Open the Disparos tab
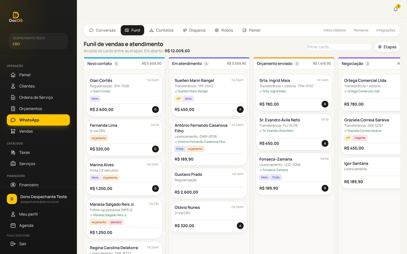407x254 pixels. coord(194,30)
